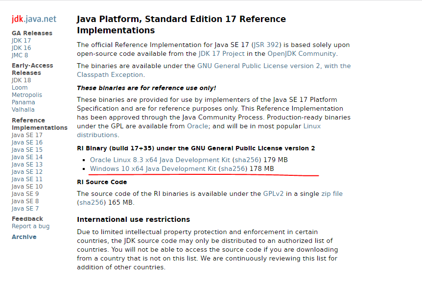Image resolution: width=422 pixels, height=286 pixels.
Task: Open JDK 16 under GA Releases
Action: click(21, 48)
